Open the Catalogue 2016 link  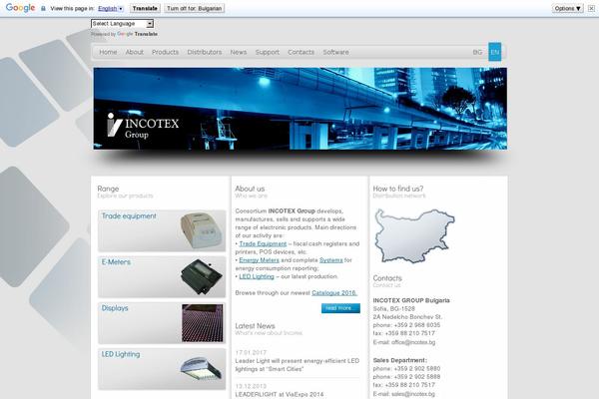[x=334, y=293]
